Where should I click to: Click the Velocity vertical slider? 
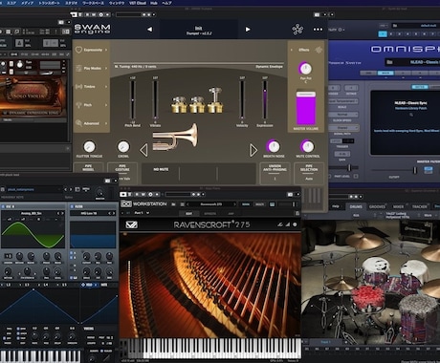point(242,100)
